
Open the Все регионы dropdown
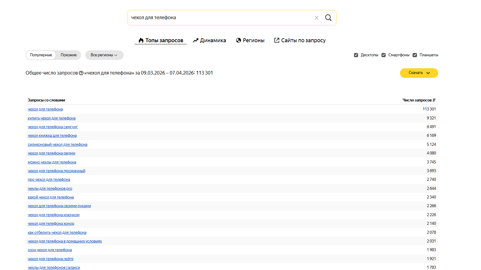coord(104,55)
